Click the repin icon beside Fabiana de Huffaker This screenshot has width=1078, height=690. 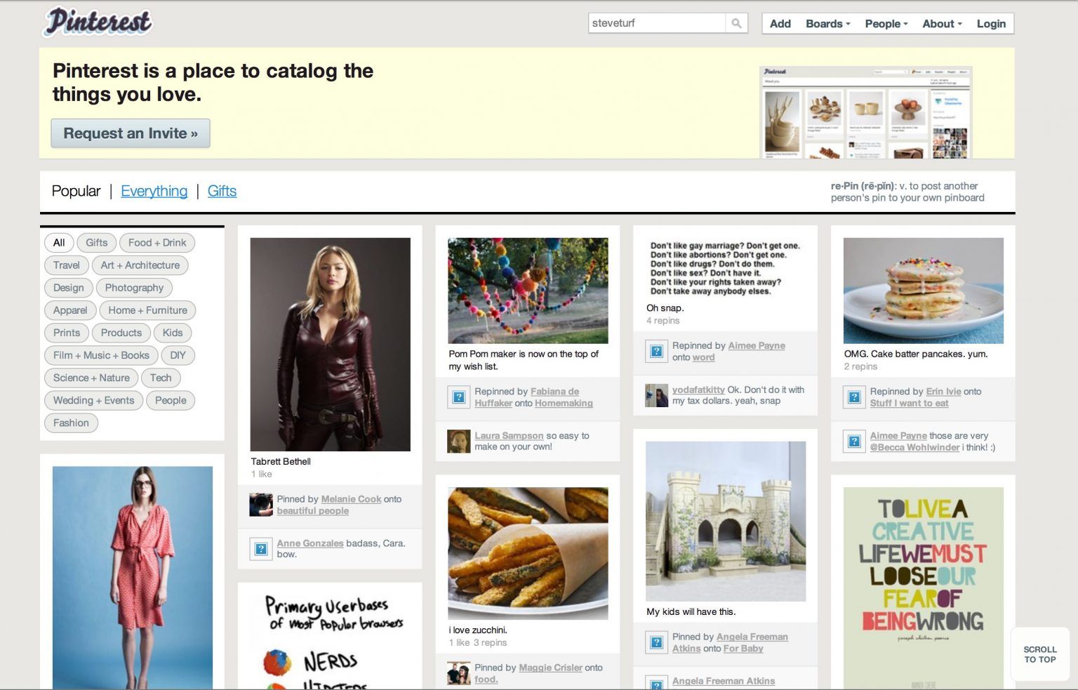click(x=458, y=397)
